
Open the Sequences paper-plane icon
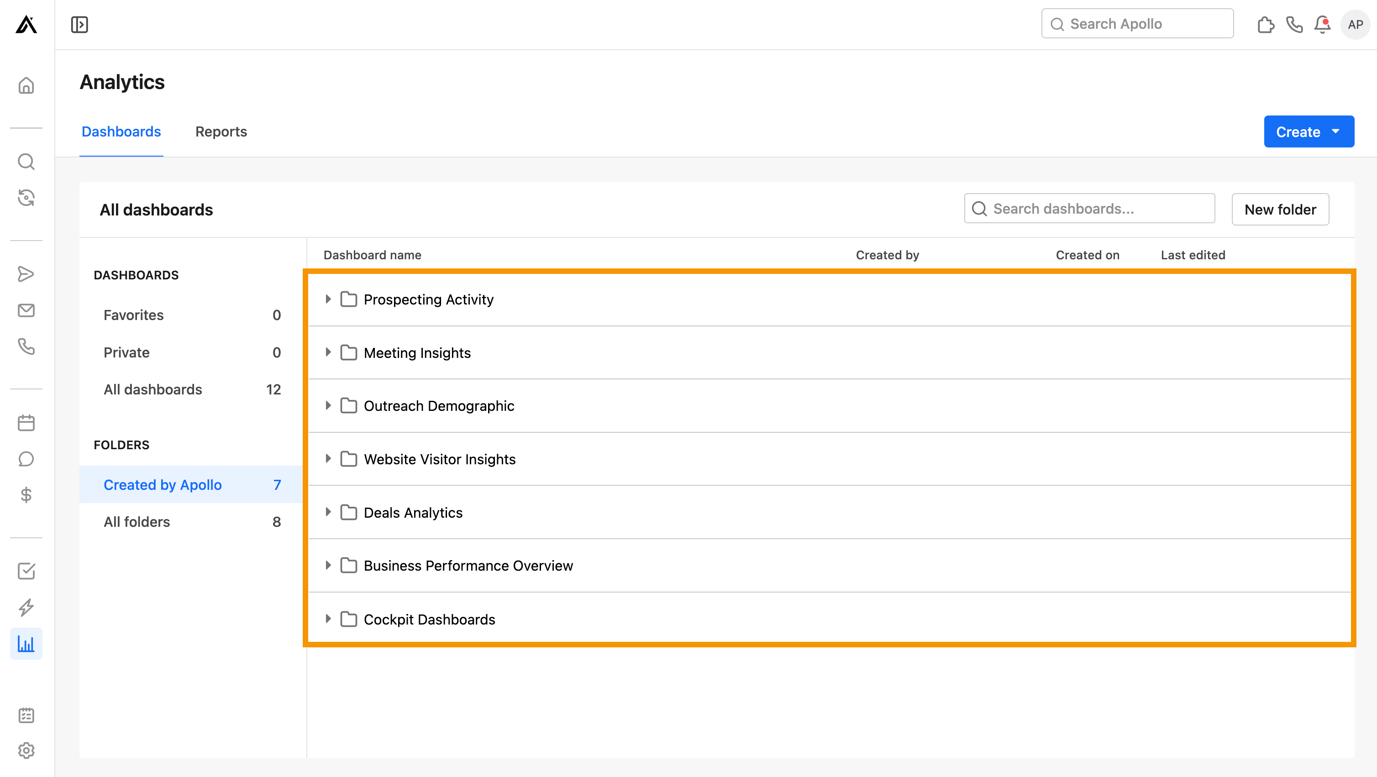coord(26,274)
